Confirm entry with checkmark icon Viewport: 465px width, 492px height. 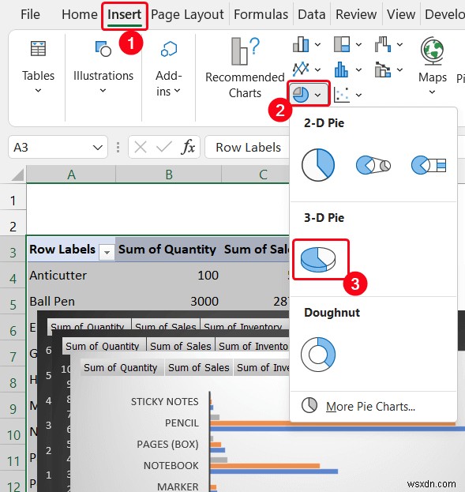click(163, 147)
